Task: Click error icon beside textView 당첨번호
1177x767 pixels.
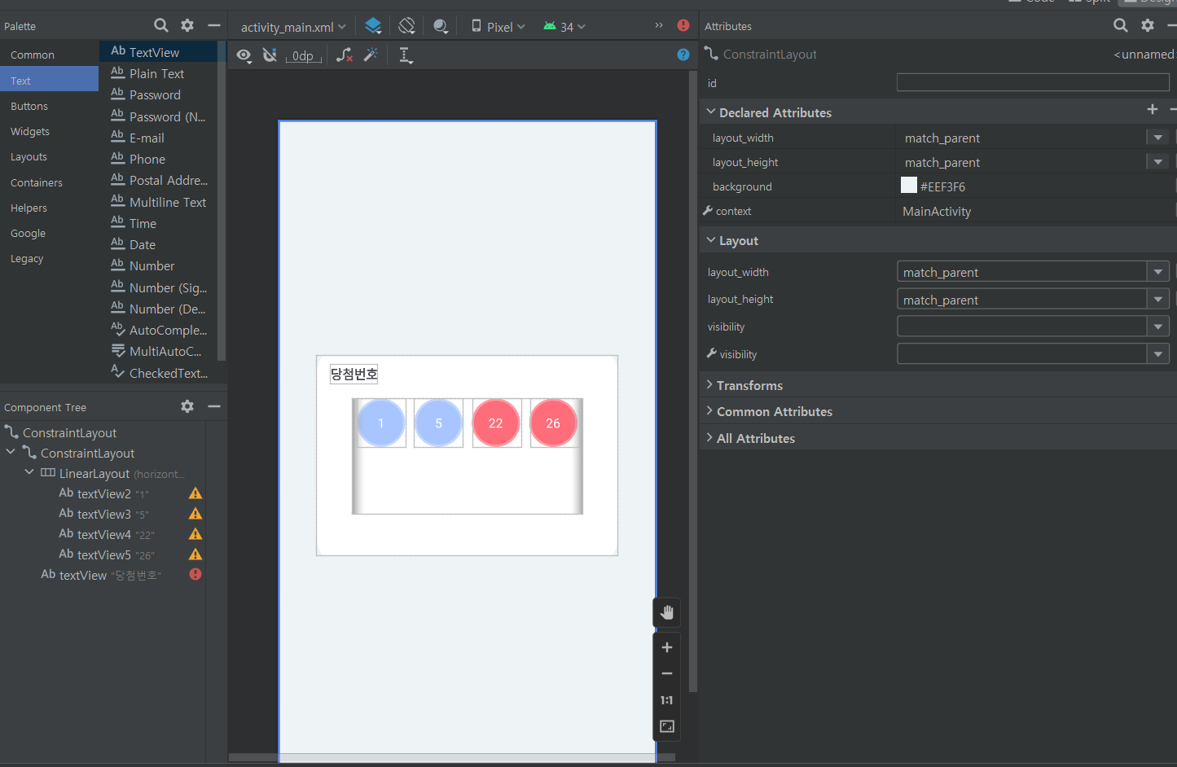Action: pos(195,574)
